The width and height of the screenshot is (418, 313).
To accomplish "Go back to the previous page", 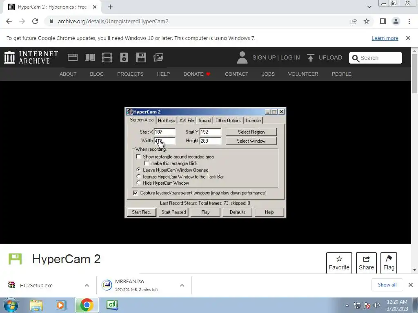I will 9,21.
